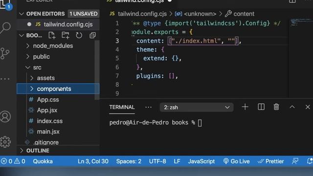
Task: Open .gitignore file
Action: click(46, 142)
